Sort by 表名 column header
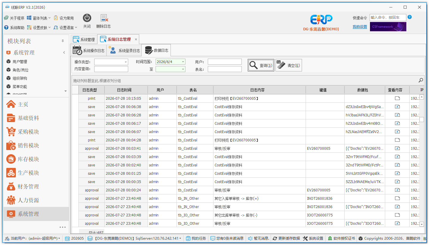This screenshot has height=245, width=429. tap(195, 90)
